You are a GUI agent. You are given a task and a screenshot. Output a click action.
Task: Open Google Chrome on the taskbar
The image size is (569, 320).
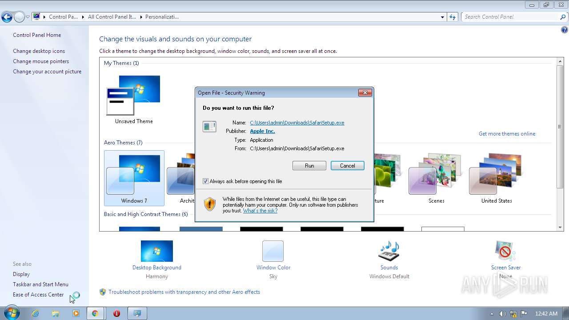pos(95,313)
